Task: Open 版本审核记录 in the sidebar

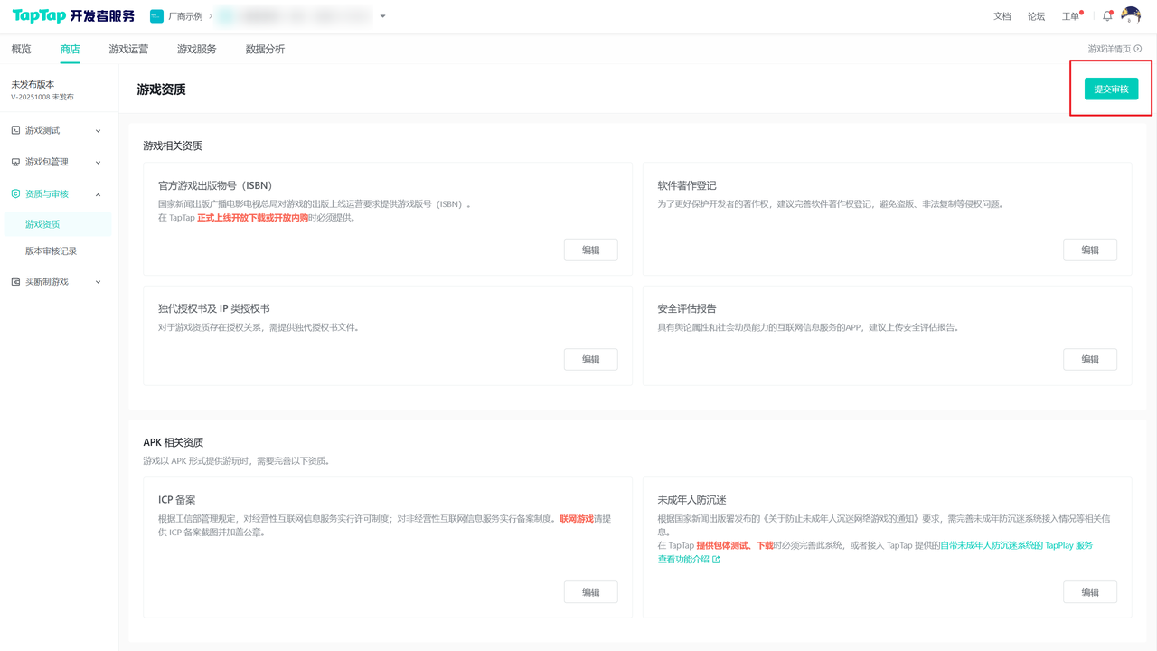Action: [x=51, y=251]
